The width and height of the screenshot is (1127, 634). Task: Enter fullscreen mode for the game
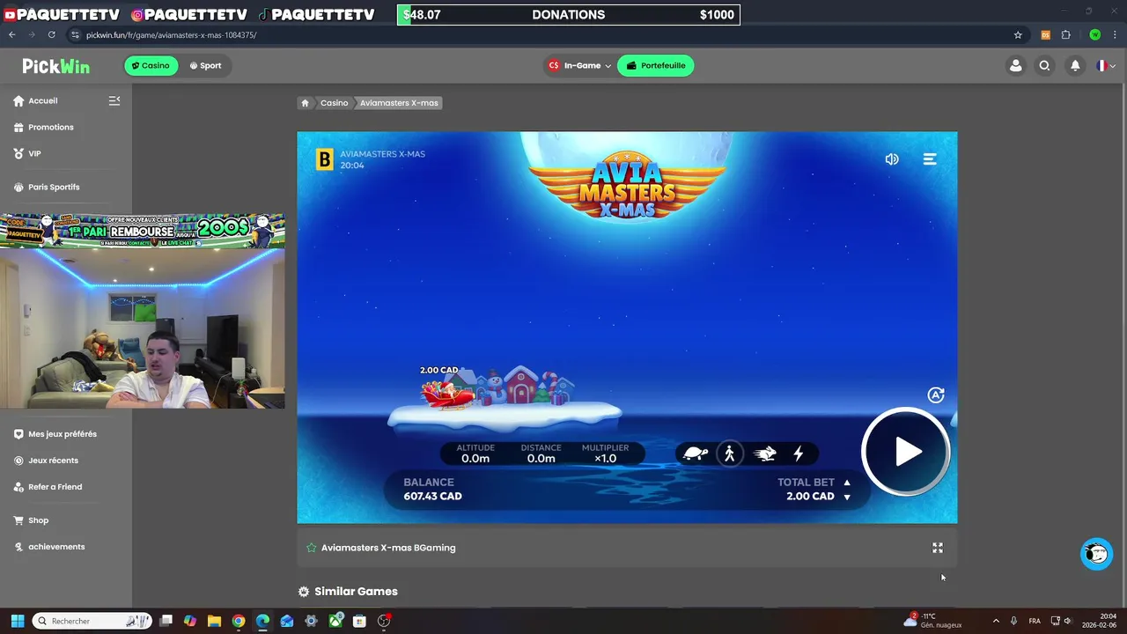pyautogui.click(x=938, y=548)
